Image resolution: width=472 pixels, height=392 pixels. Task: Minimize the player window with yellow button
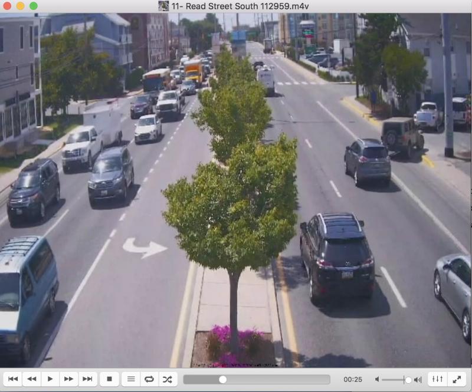pyautogui.click(x=20, y=6)
